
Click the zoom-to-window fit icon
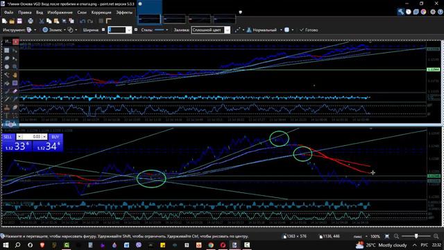pyautogui.click(x=387, y=236)
